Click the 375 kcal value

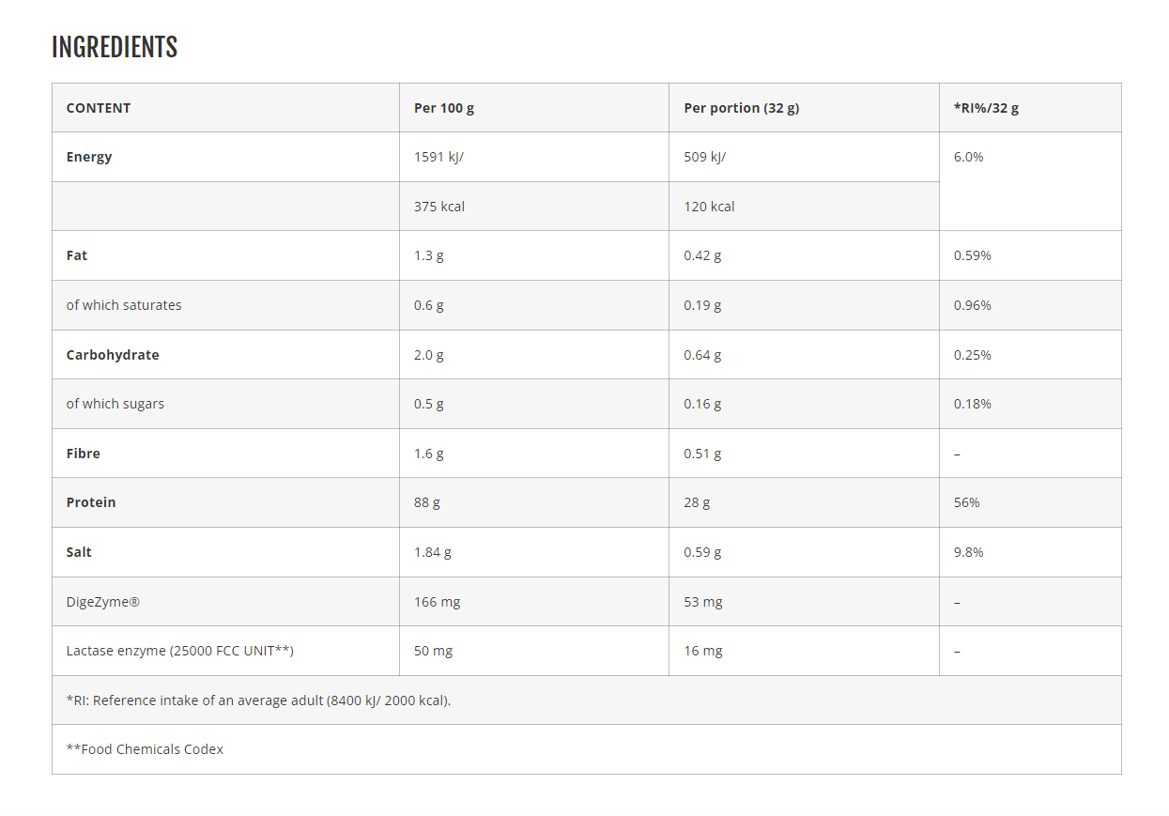click(x=439, y=207)
